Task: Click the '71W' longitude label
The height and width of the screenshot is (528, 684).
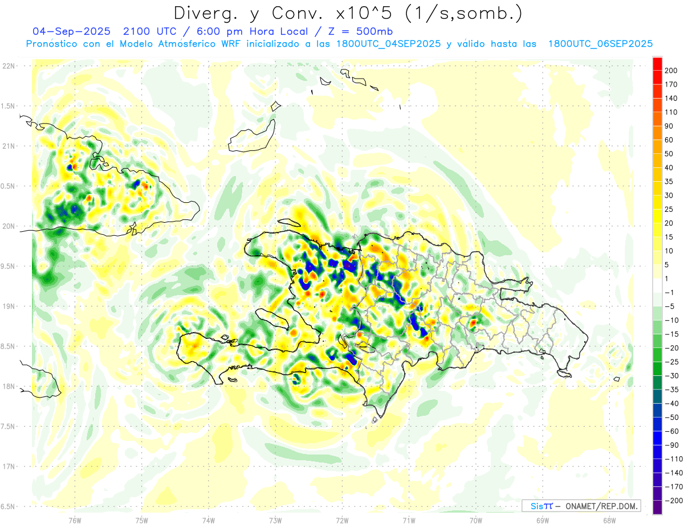Action: 409,520
